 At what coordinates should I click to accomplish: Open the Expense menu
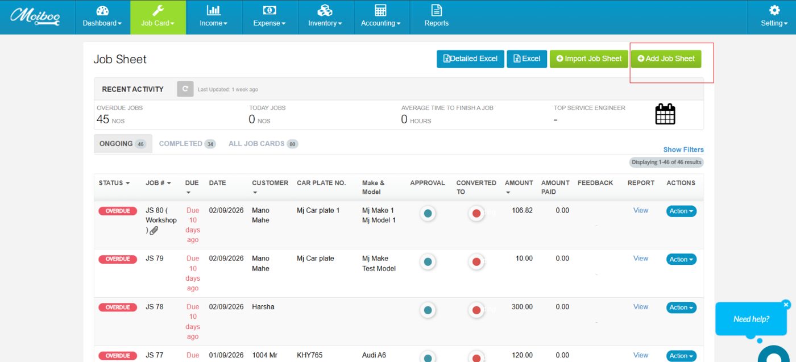(x=270, y=17)
